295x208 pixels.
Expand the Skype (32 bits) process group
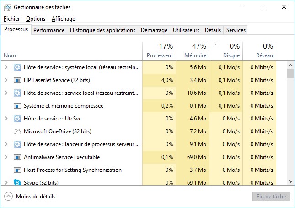(6, 182)
